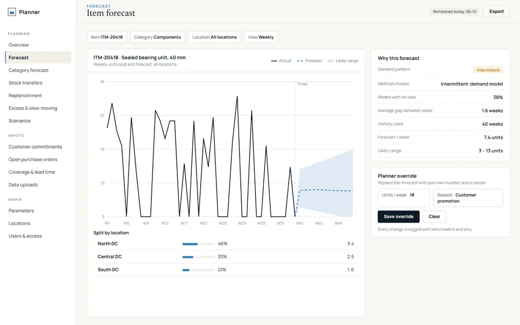Open the Location All locations filter

click(215, 37)
